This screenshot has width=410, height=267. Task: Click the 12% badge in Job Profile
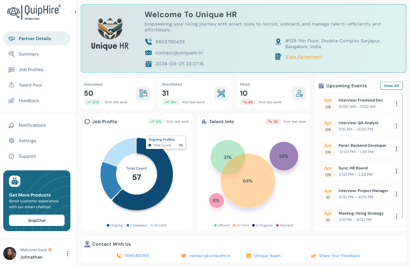156,122
